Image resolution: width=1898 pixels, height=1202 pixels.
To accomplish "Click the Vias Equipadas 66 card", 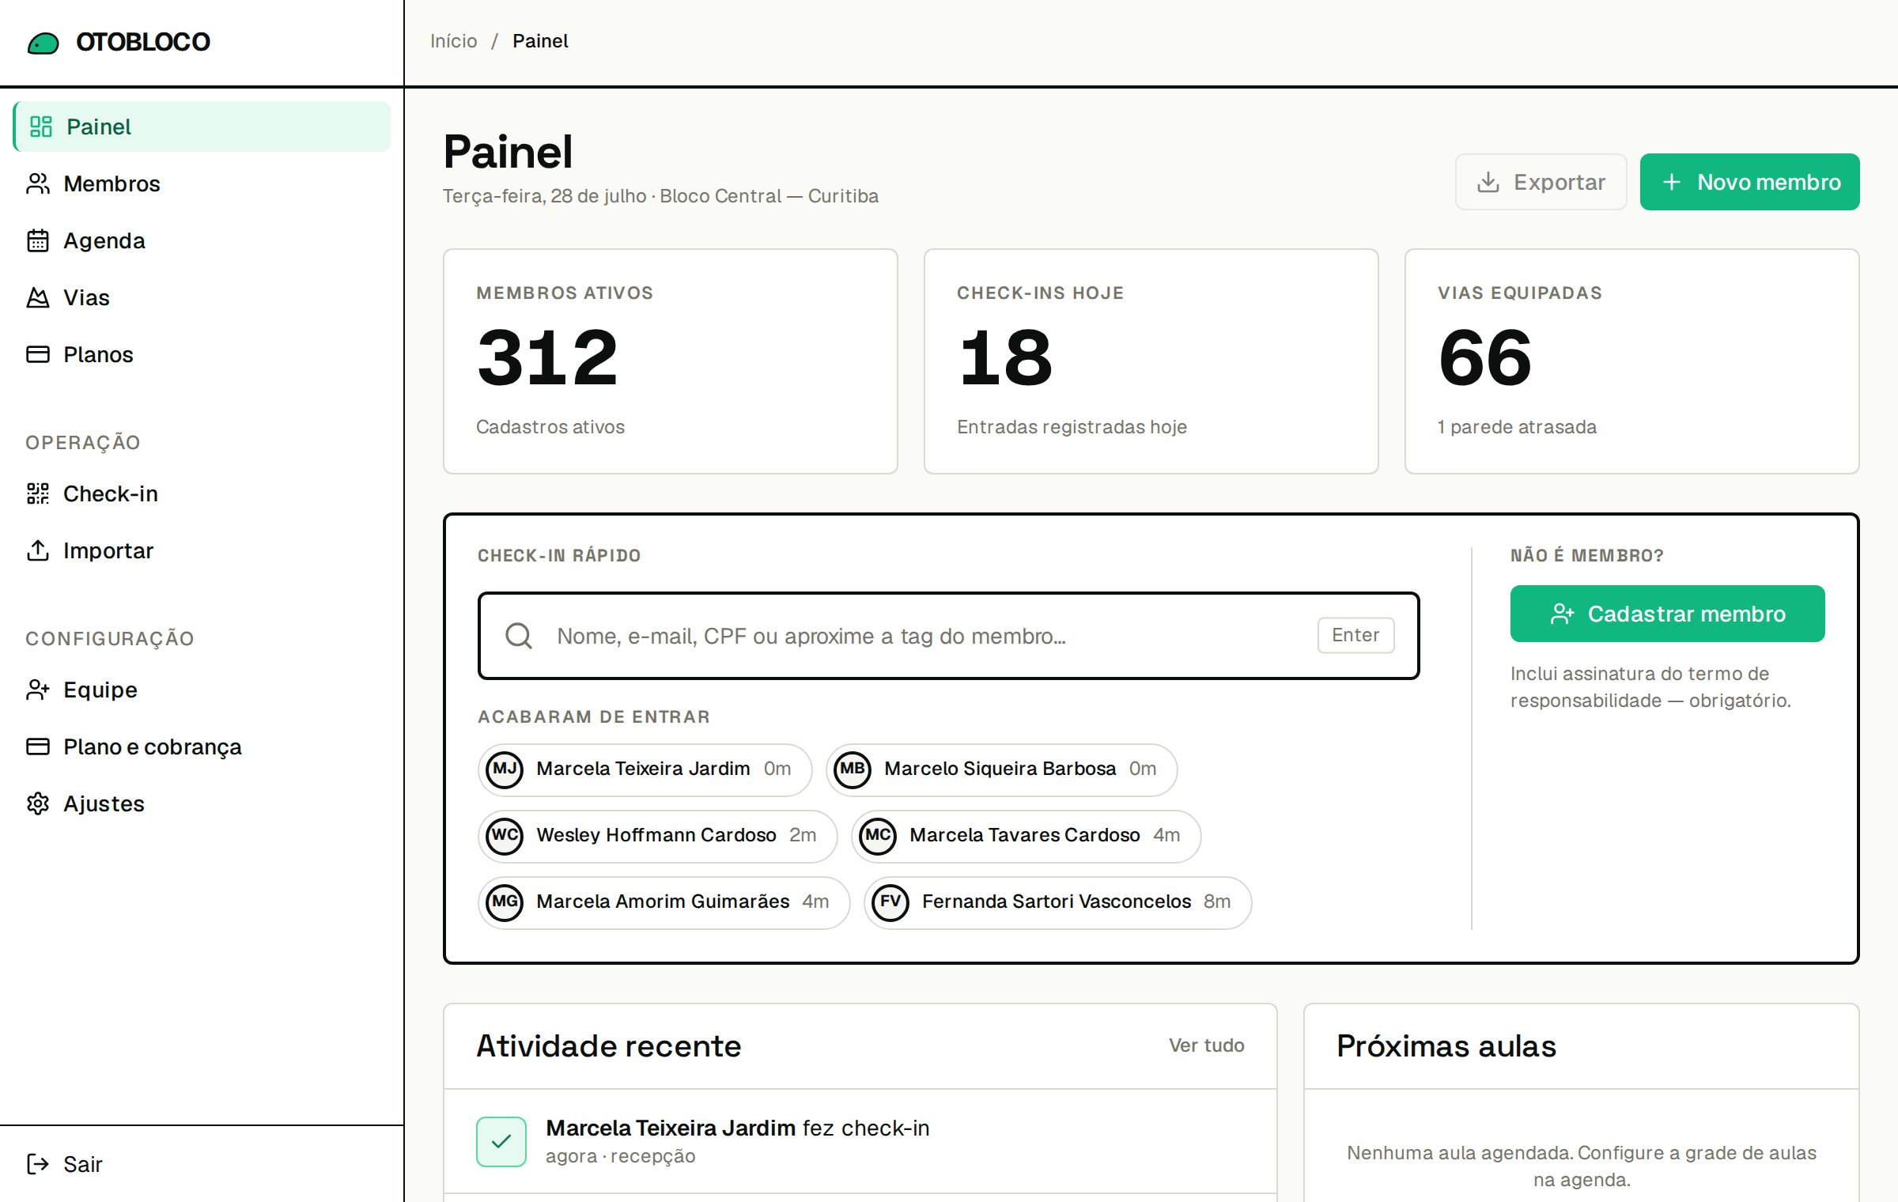I will click(x=1632, y=361).
